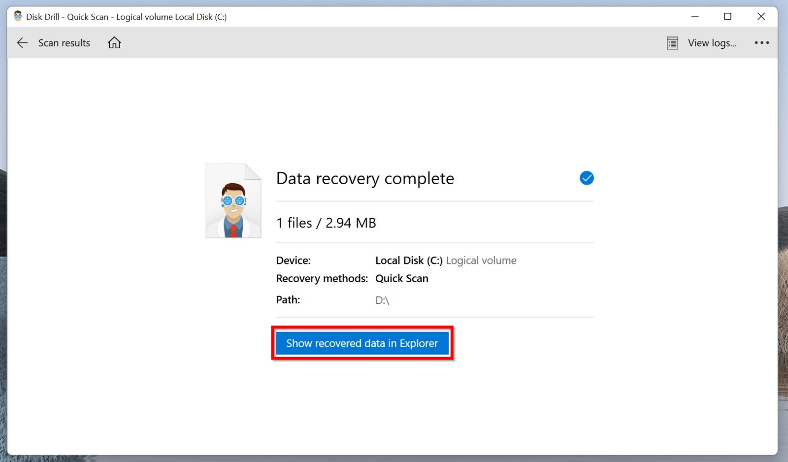The width and height of the screenshot is (788, 462).
Task: Click the Data recovery complete heading
Action: click(365, 178)
